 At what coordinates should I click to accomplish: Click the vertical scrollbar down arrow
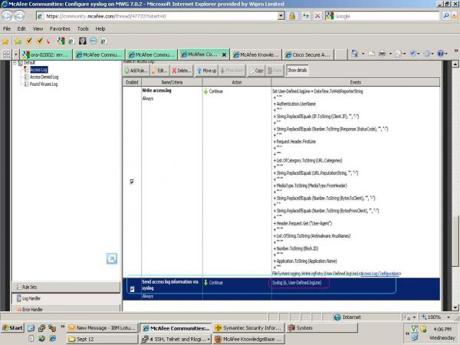coord(455,307)
